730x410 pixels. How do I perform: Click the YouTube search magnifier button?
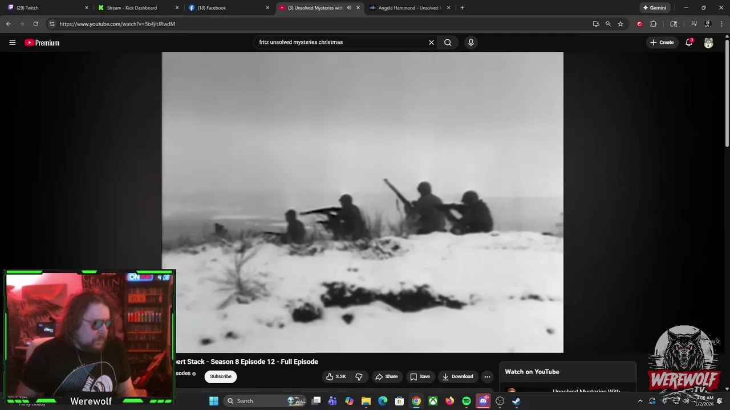tap(448, 42)
